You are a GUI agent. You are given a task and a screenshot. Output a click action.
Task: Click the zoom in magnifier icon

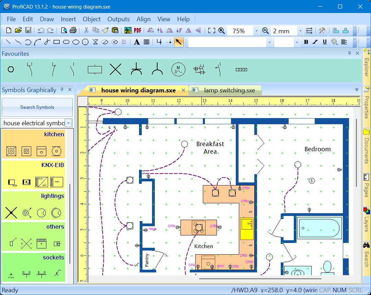(221, 30)
